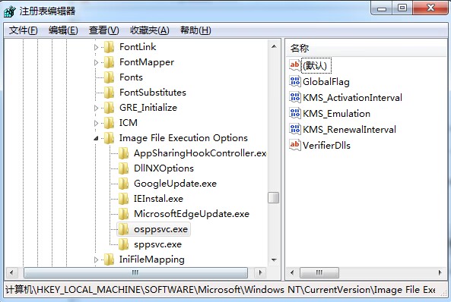
Task: Select the GoogleUpdate.exe key label
Action: (175, 184)
